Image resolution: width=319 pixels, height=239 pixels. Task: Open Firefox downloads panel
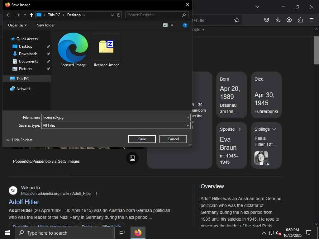point(278,20)
